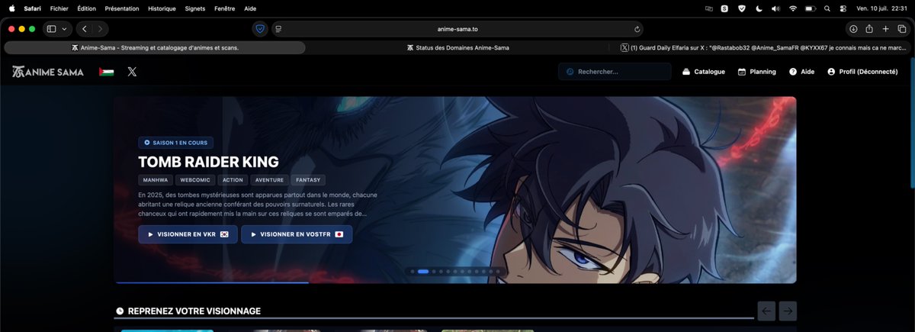This screenshot has width=915, height=332.
Task: Reload the page with refresh icon
Action: (637, 29)
